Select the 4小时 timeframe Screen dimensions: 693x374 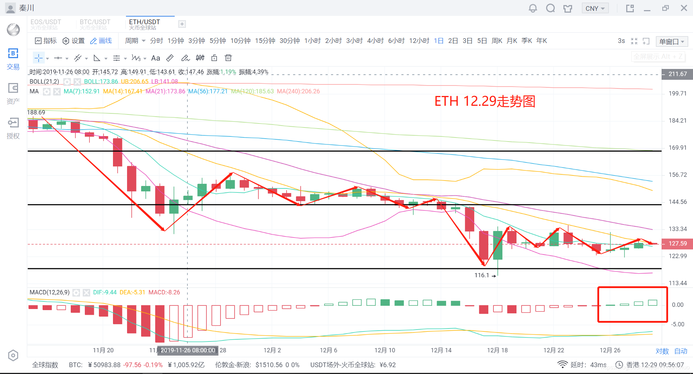click(x=375, y=41)
